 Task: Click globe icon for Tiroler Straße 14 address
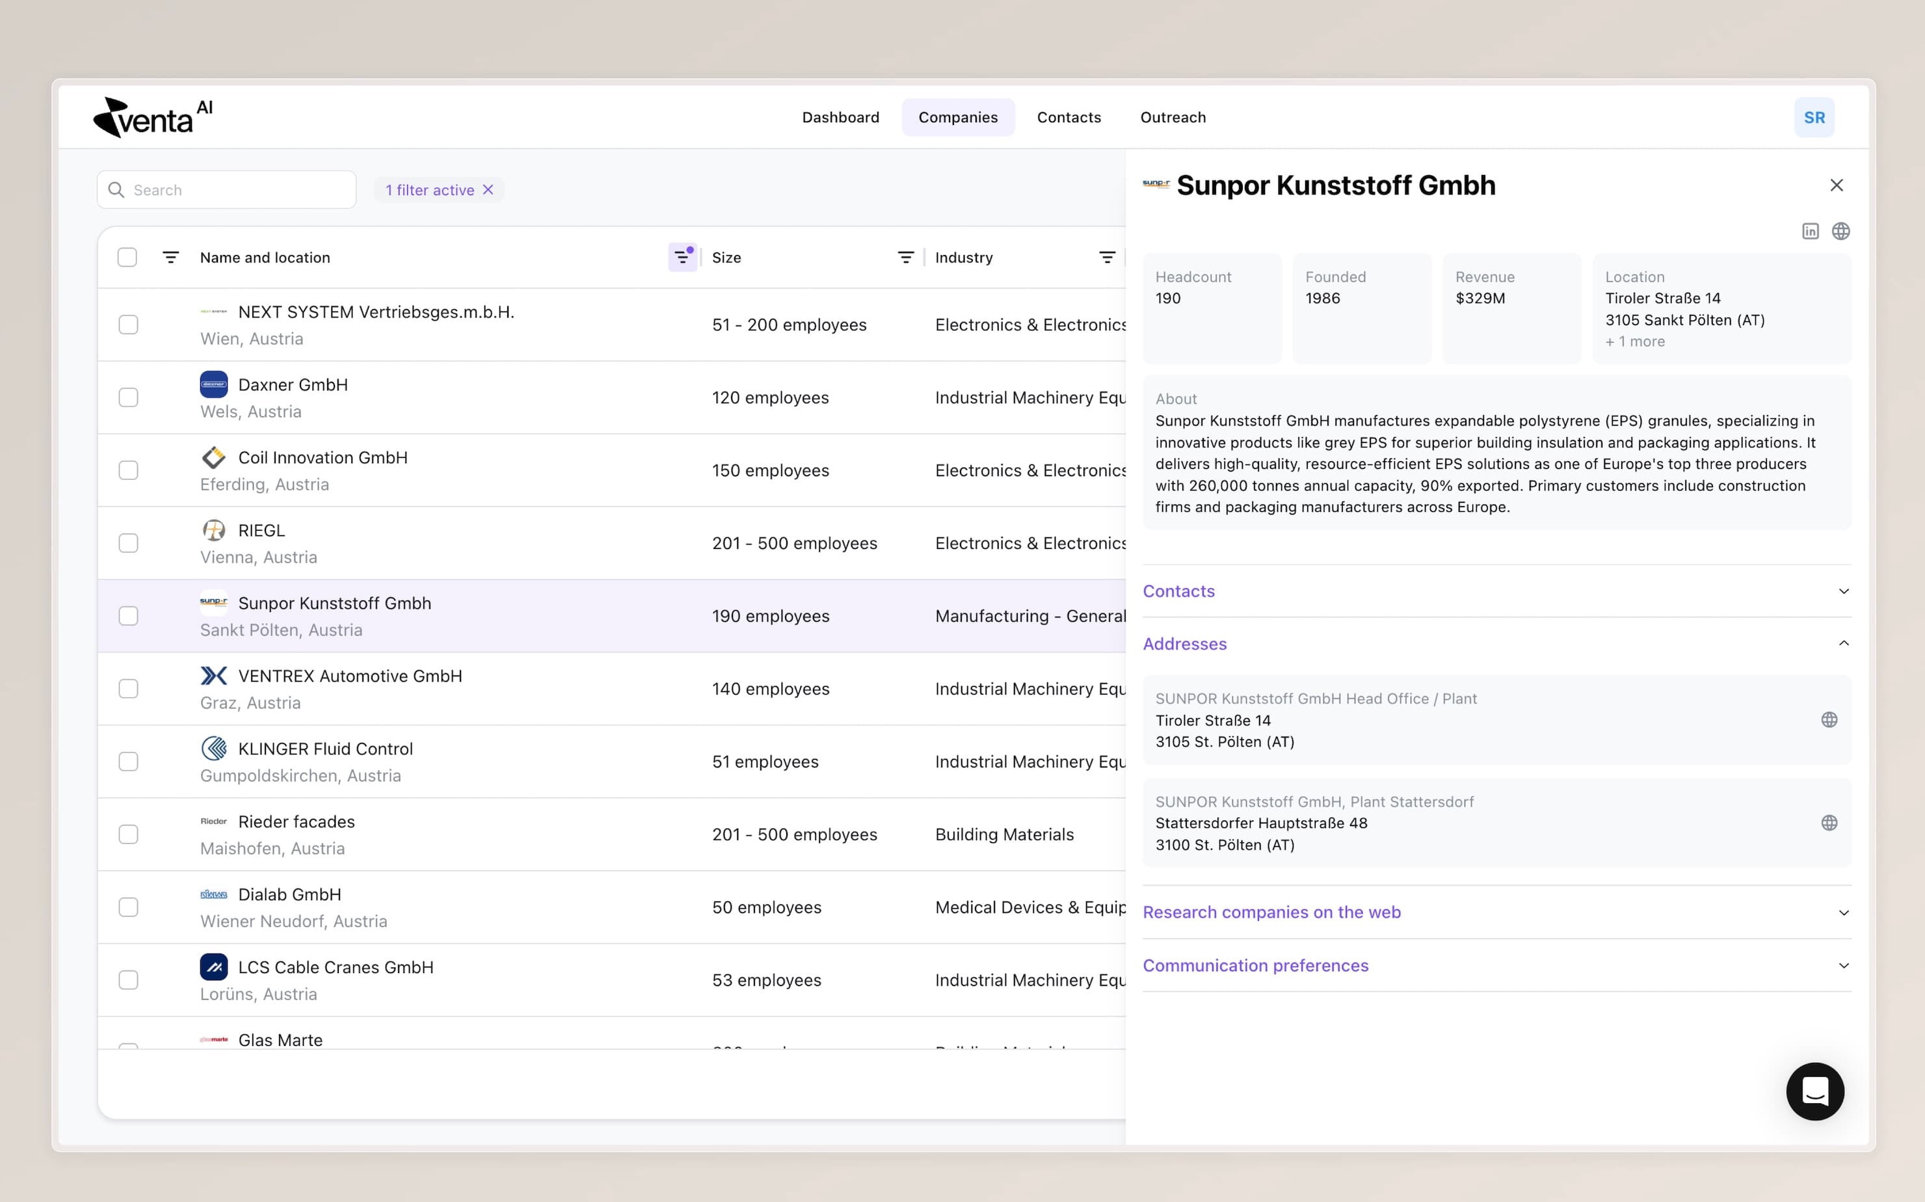click(x=1829, y=719)
